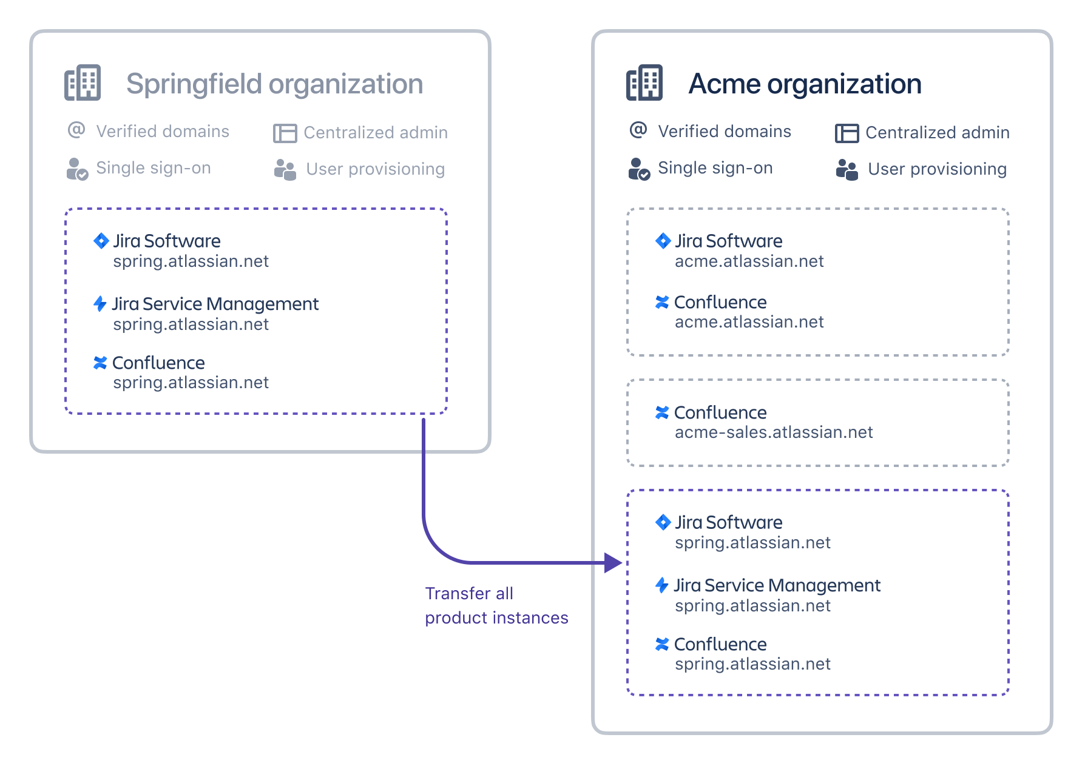
Task: Click Jira Service Management icon in Acme organization
Action: 662,585
